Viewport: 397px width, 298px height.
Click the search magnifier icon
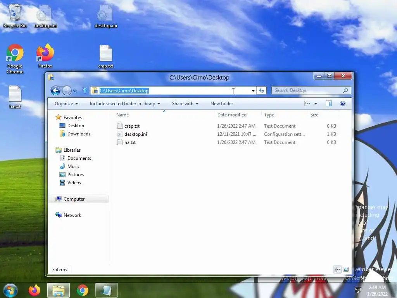click(345, 90)
